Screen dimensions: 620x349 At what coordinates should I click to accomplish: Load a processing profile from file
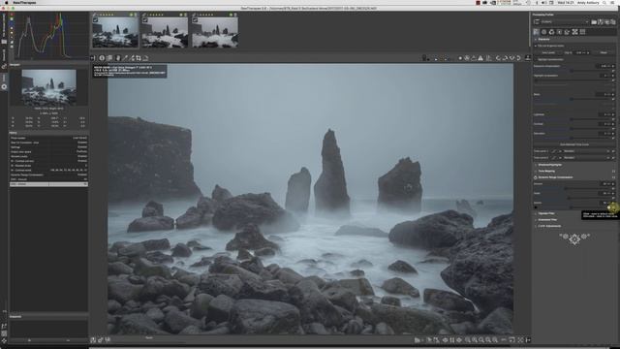[x=594, y=22]
